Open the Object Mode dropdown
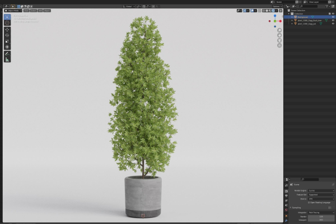 coord(13,11)
